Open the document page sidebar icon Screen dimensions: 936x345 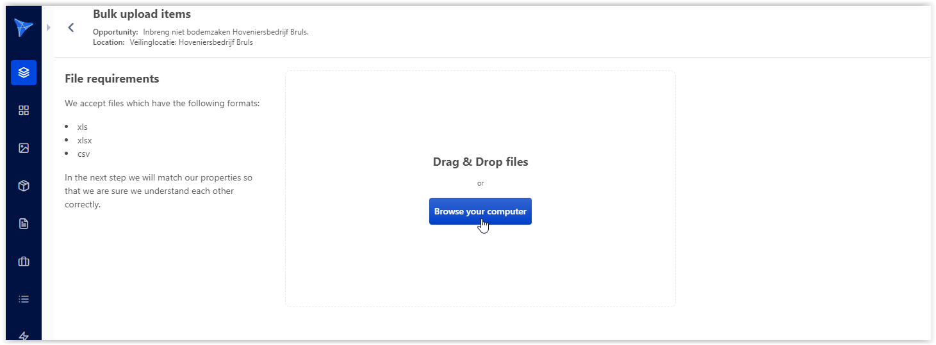pyautogui.click(x=24, y=223)
